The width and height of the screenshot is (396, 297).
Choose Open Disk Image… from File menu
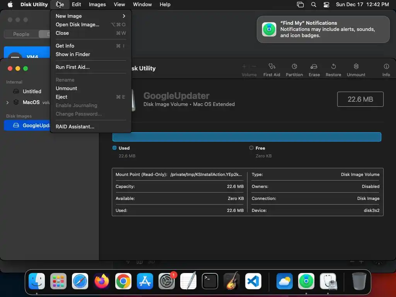click(90, 24)
